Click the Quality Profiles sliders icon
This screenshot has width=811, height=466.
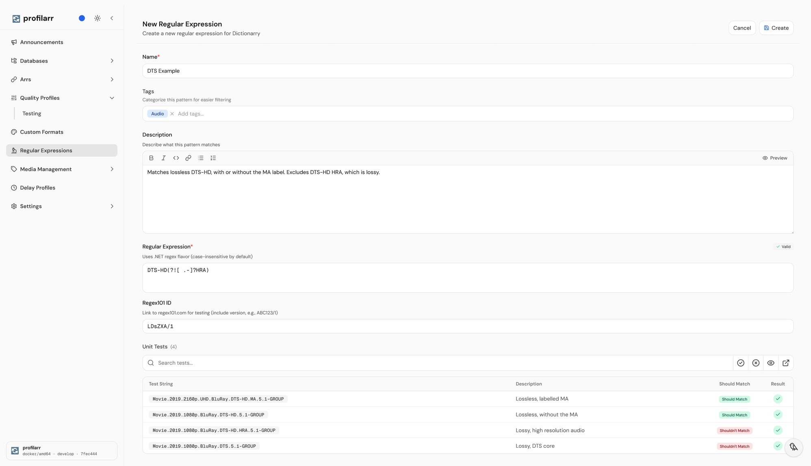point(14,98)
